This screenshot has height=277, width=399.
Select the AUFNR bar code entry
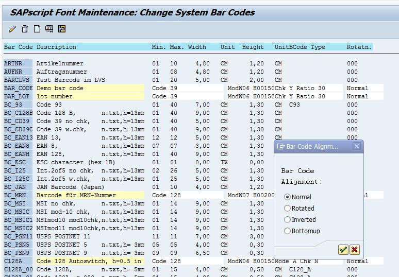[18, 72]
